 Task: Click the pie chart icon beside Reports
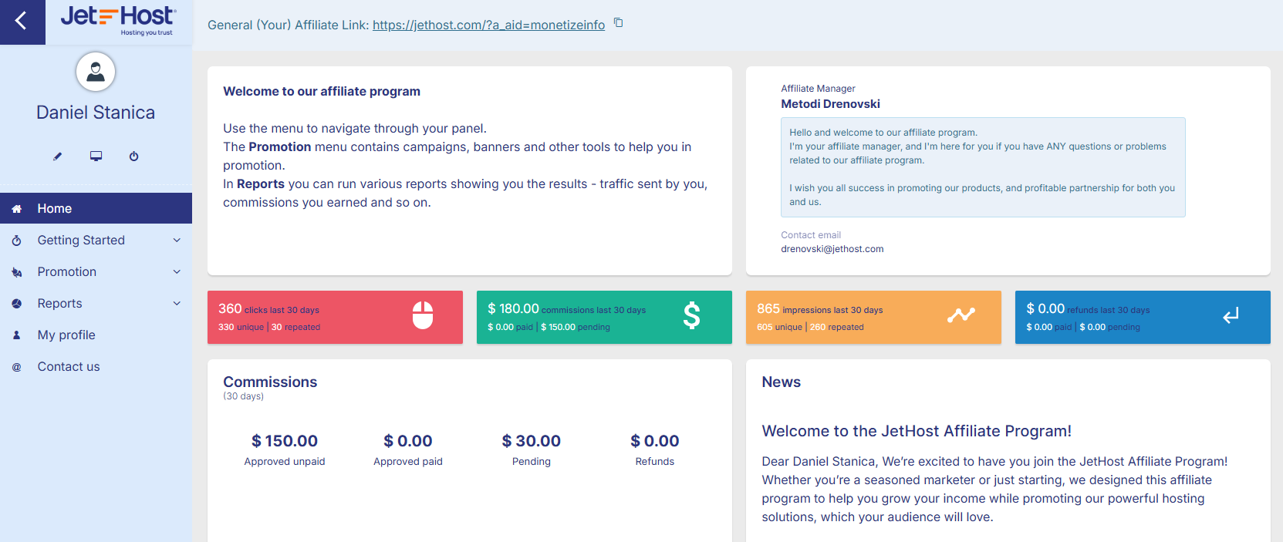(17, 304)
